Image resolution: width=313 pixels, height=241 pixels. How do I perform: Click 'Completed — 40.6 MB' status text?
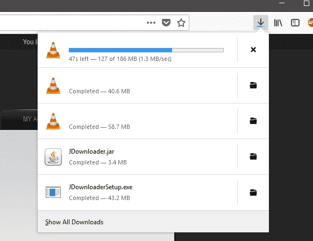[x=99, y=91]
